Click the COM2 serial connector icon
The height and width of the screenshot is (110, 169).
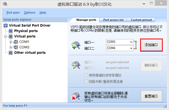tap(16, 47)
